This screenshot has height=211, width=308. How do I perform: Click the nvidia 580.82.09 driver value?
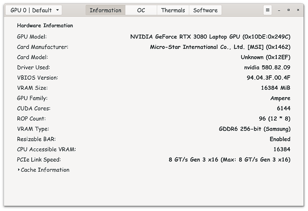click(x=267, y=68)
